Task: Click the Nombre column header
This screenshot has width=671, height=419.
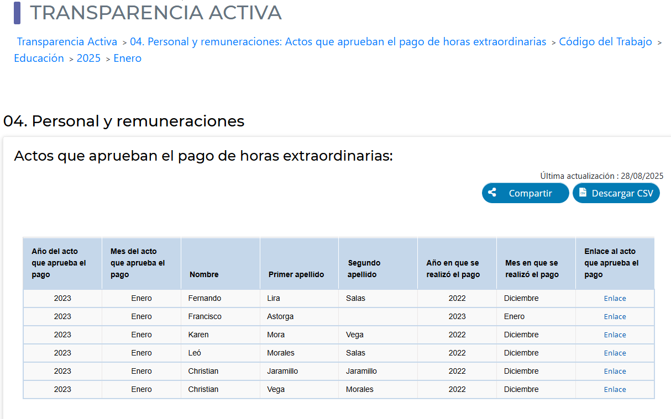Action: [221, 263]
